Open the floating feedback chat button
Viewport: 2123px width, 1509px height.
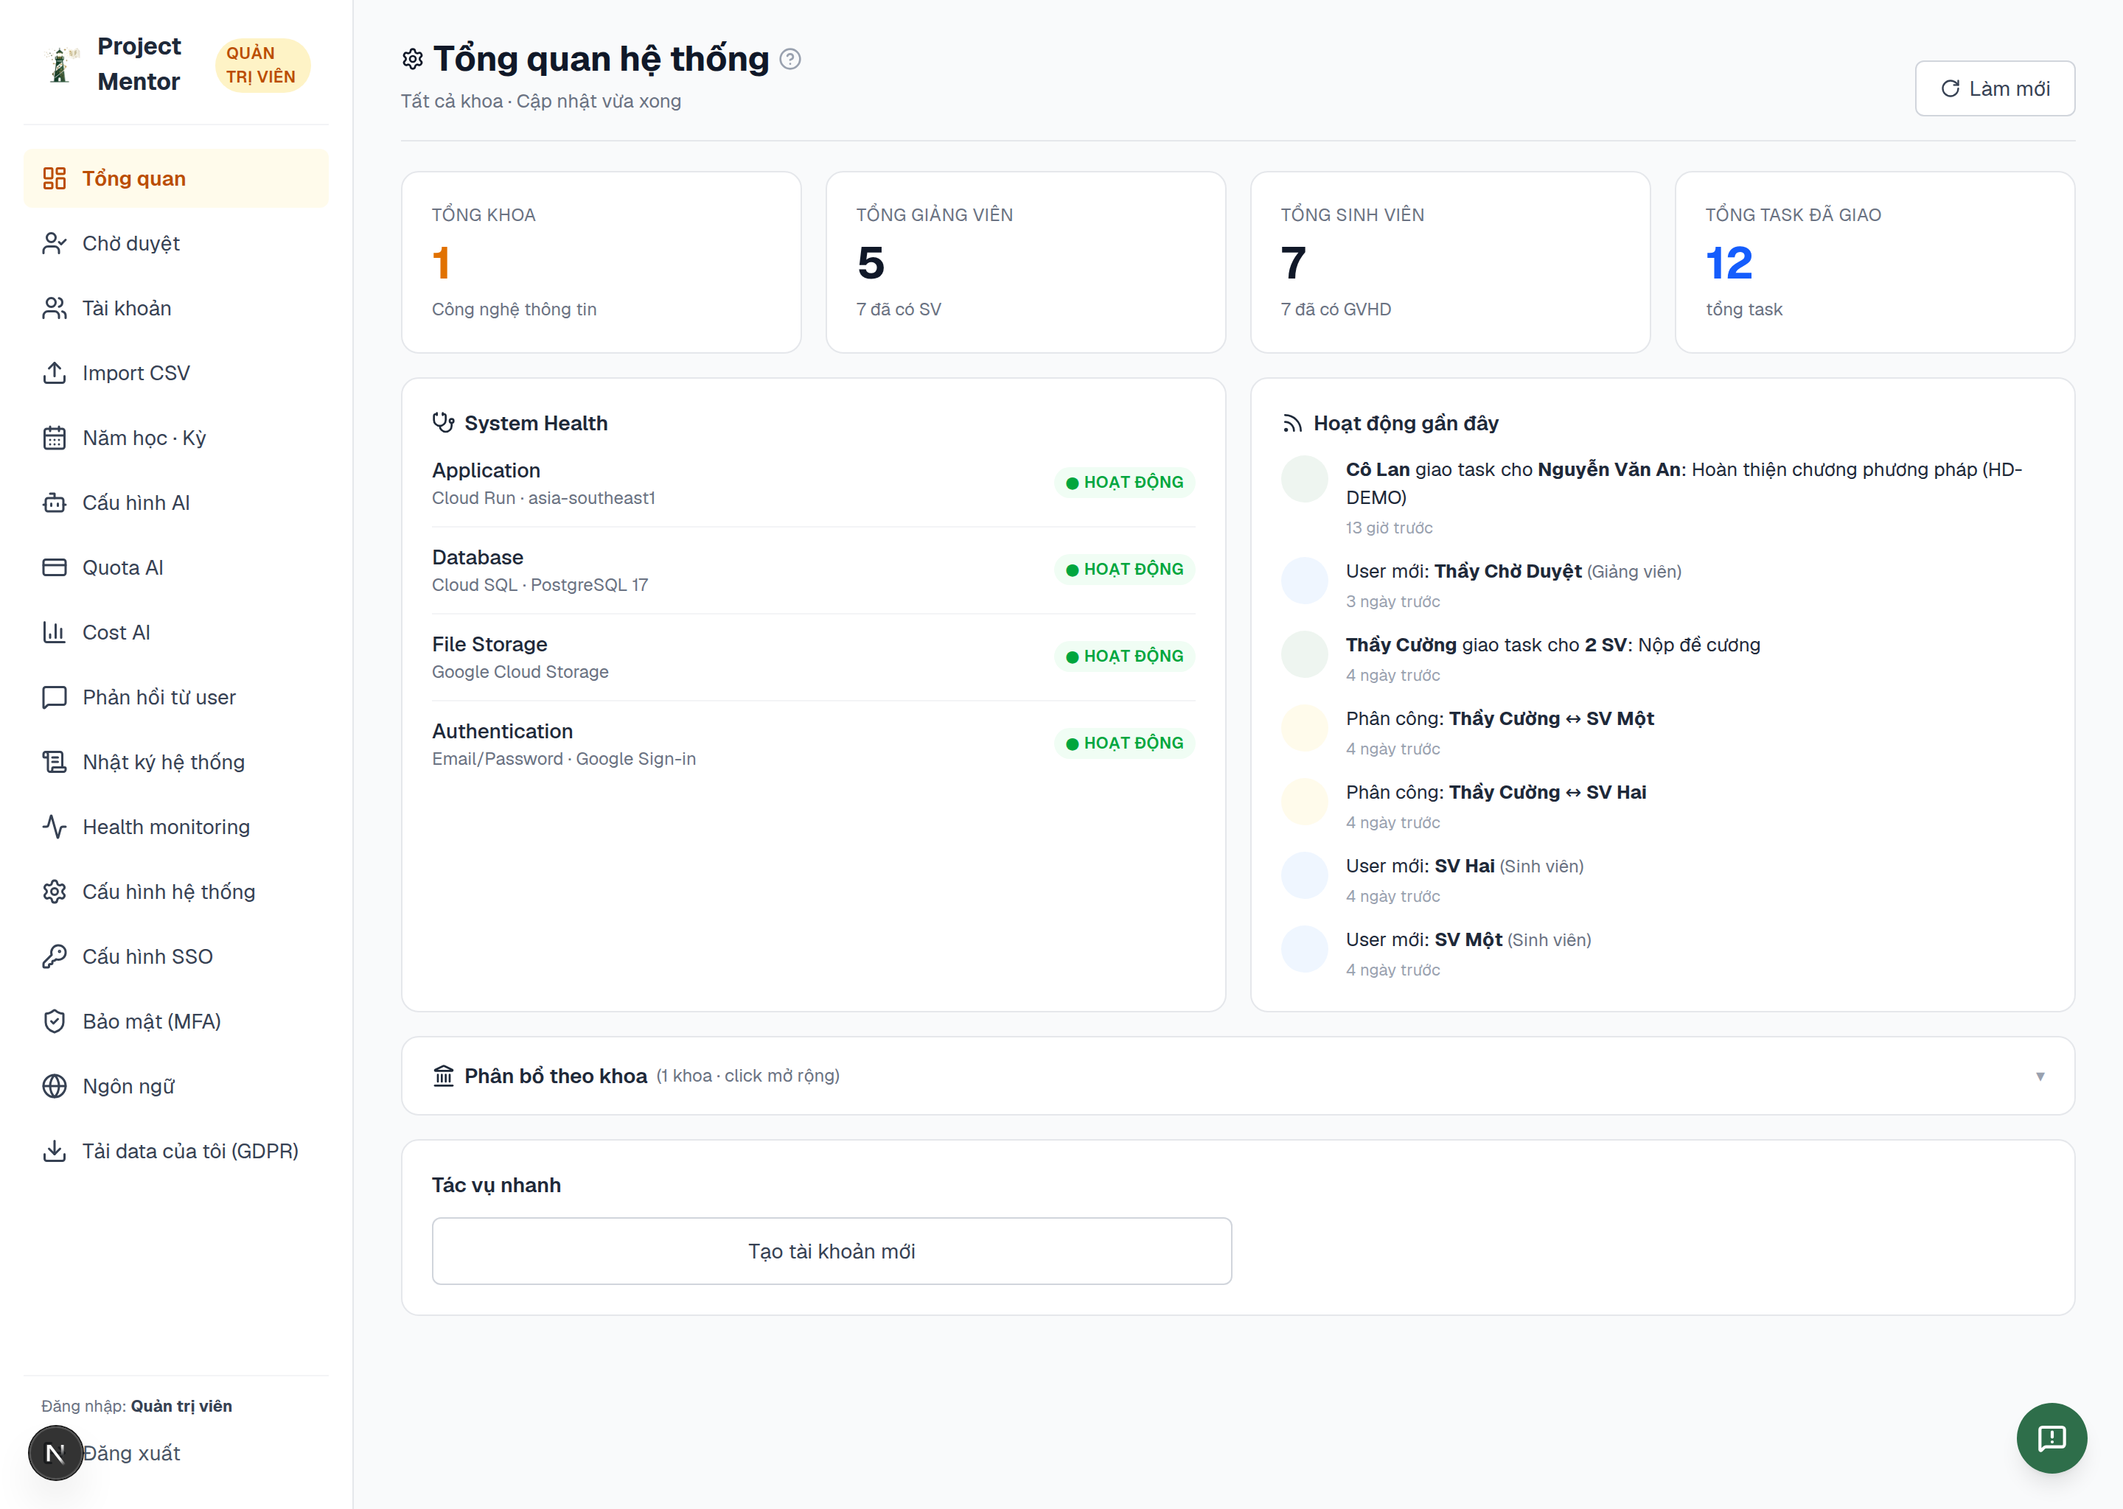coord(2051,1438)
